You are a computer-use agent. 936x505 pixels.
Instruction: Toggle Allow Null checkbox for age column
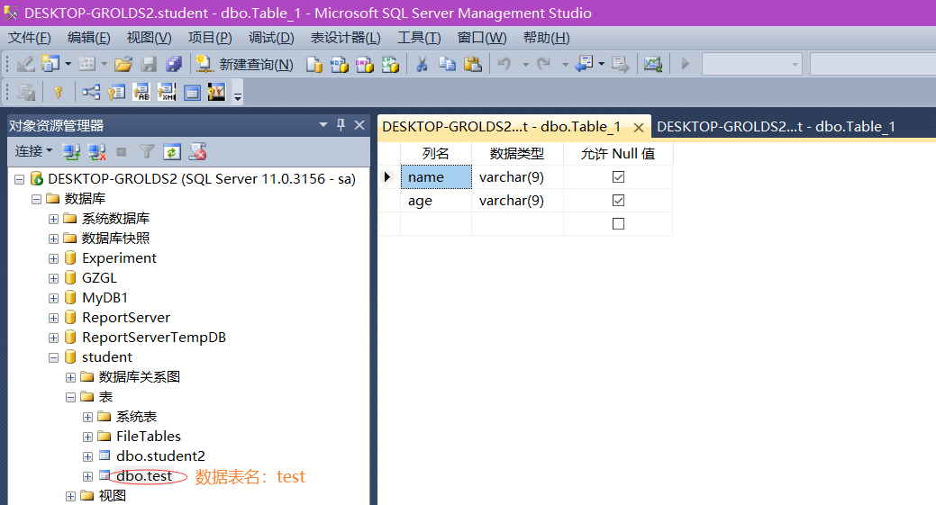tap(618, 201)
